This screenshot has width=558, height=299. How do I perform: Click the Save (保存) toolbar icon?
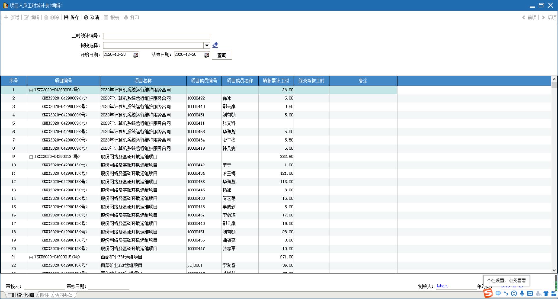click(x=66, y=17)
